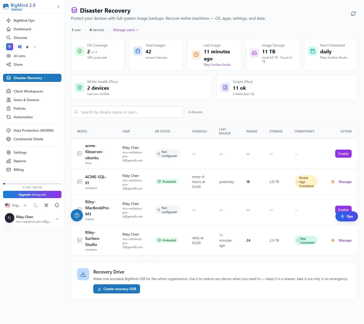364x324 pixels.
Task: Select the Apple platform icon
Action: tap(27, 47)
